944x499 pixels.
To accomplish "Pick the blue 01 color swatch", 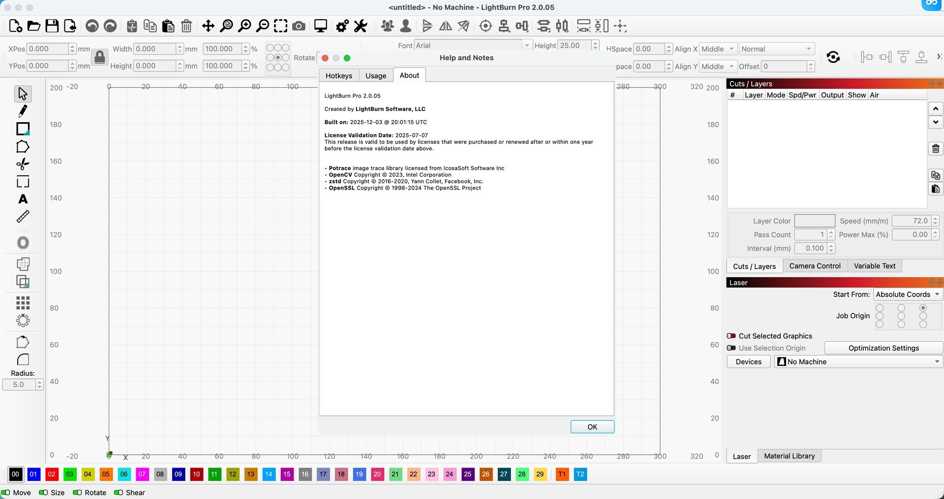I will coord(33,474).
